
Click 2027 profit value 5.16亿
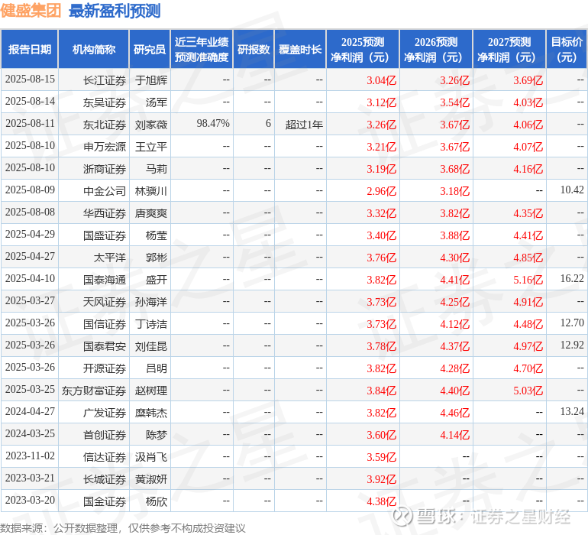pos(528,280)
